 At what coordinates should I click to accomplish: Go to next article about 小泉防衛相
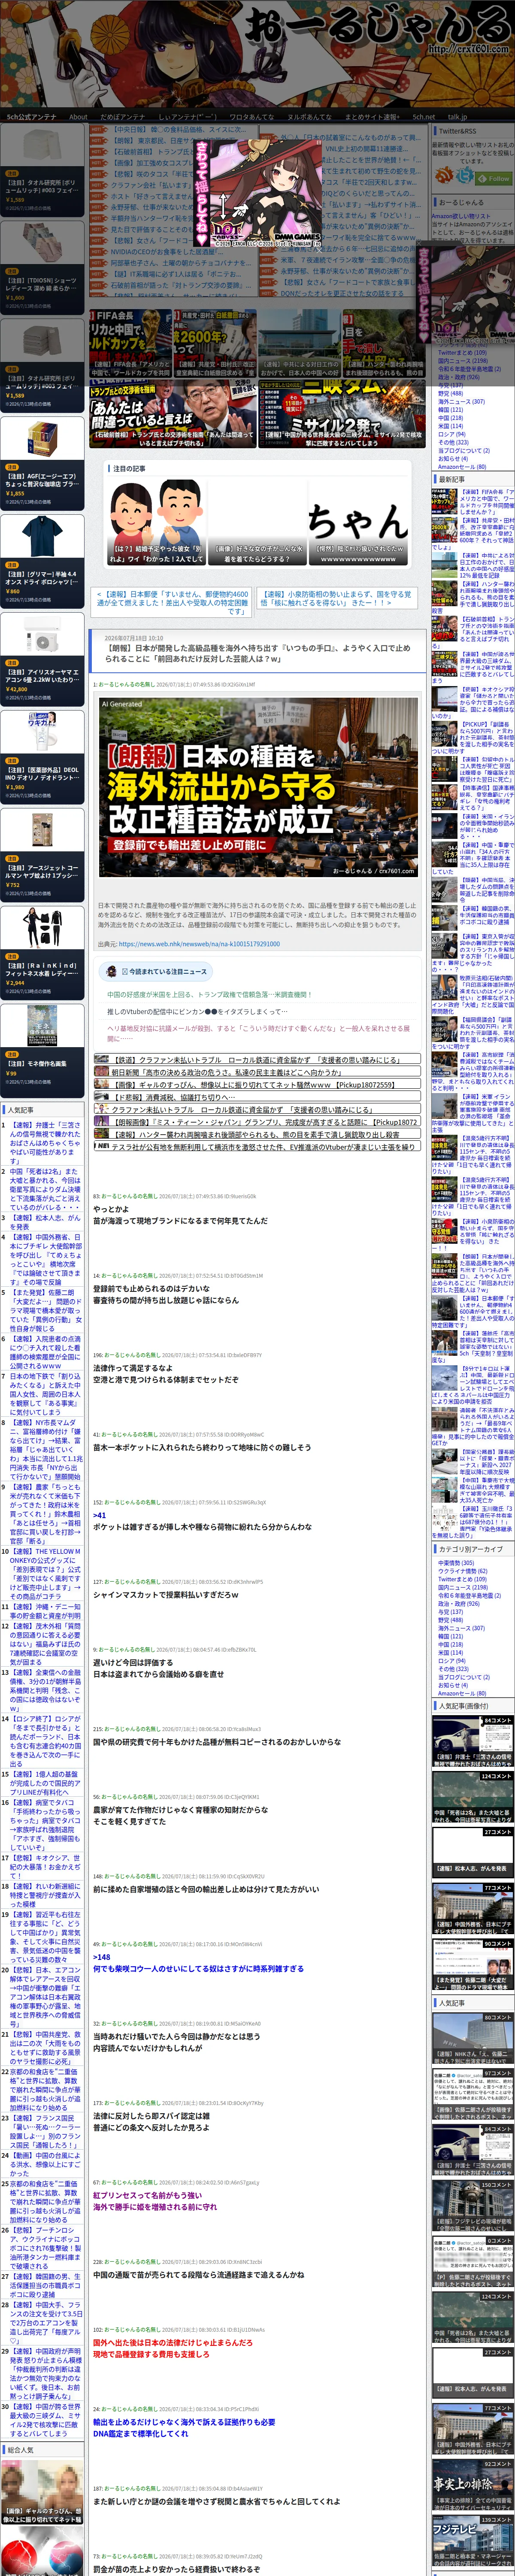(x=336, y=598)
